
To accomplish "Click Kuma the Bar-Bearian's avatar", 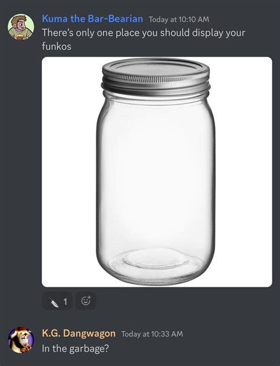I will coord(21,27).
